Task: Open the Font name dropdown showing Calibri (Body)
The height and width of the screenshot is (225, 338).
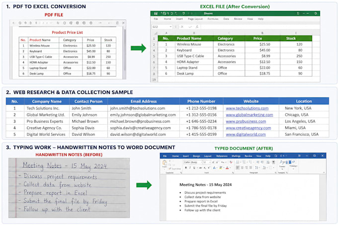Action: pos(193,162)
